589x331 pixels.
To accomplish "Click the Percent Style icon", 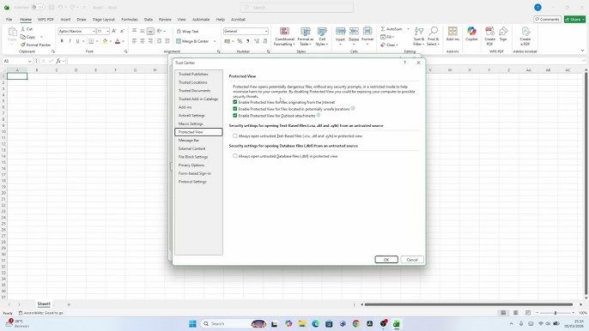I will click(x=240, y=41).
